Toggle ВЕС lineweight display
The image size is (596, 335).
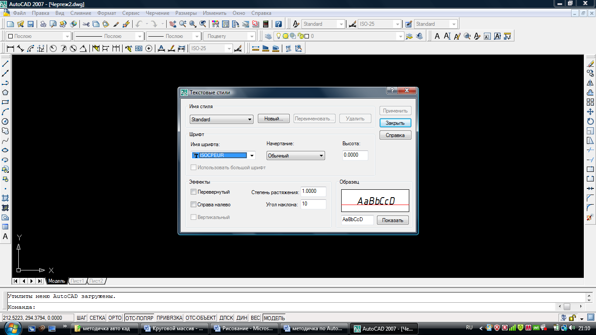(255, 318)
